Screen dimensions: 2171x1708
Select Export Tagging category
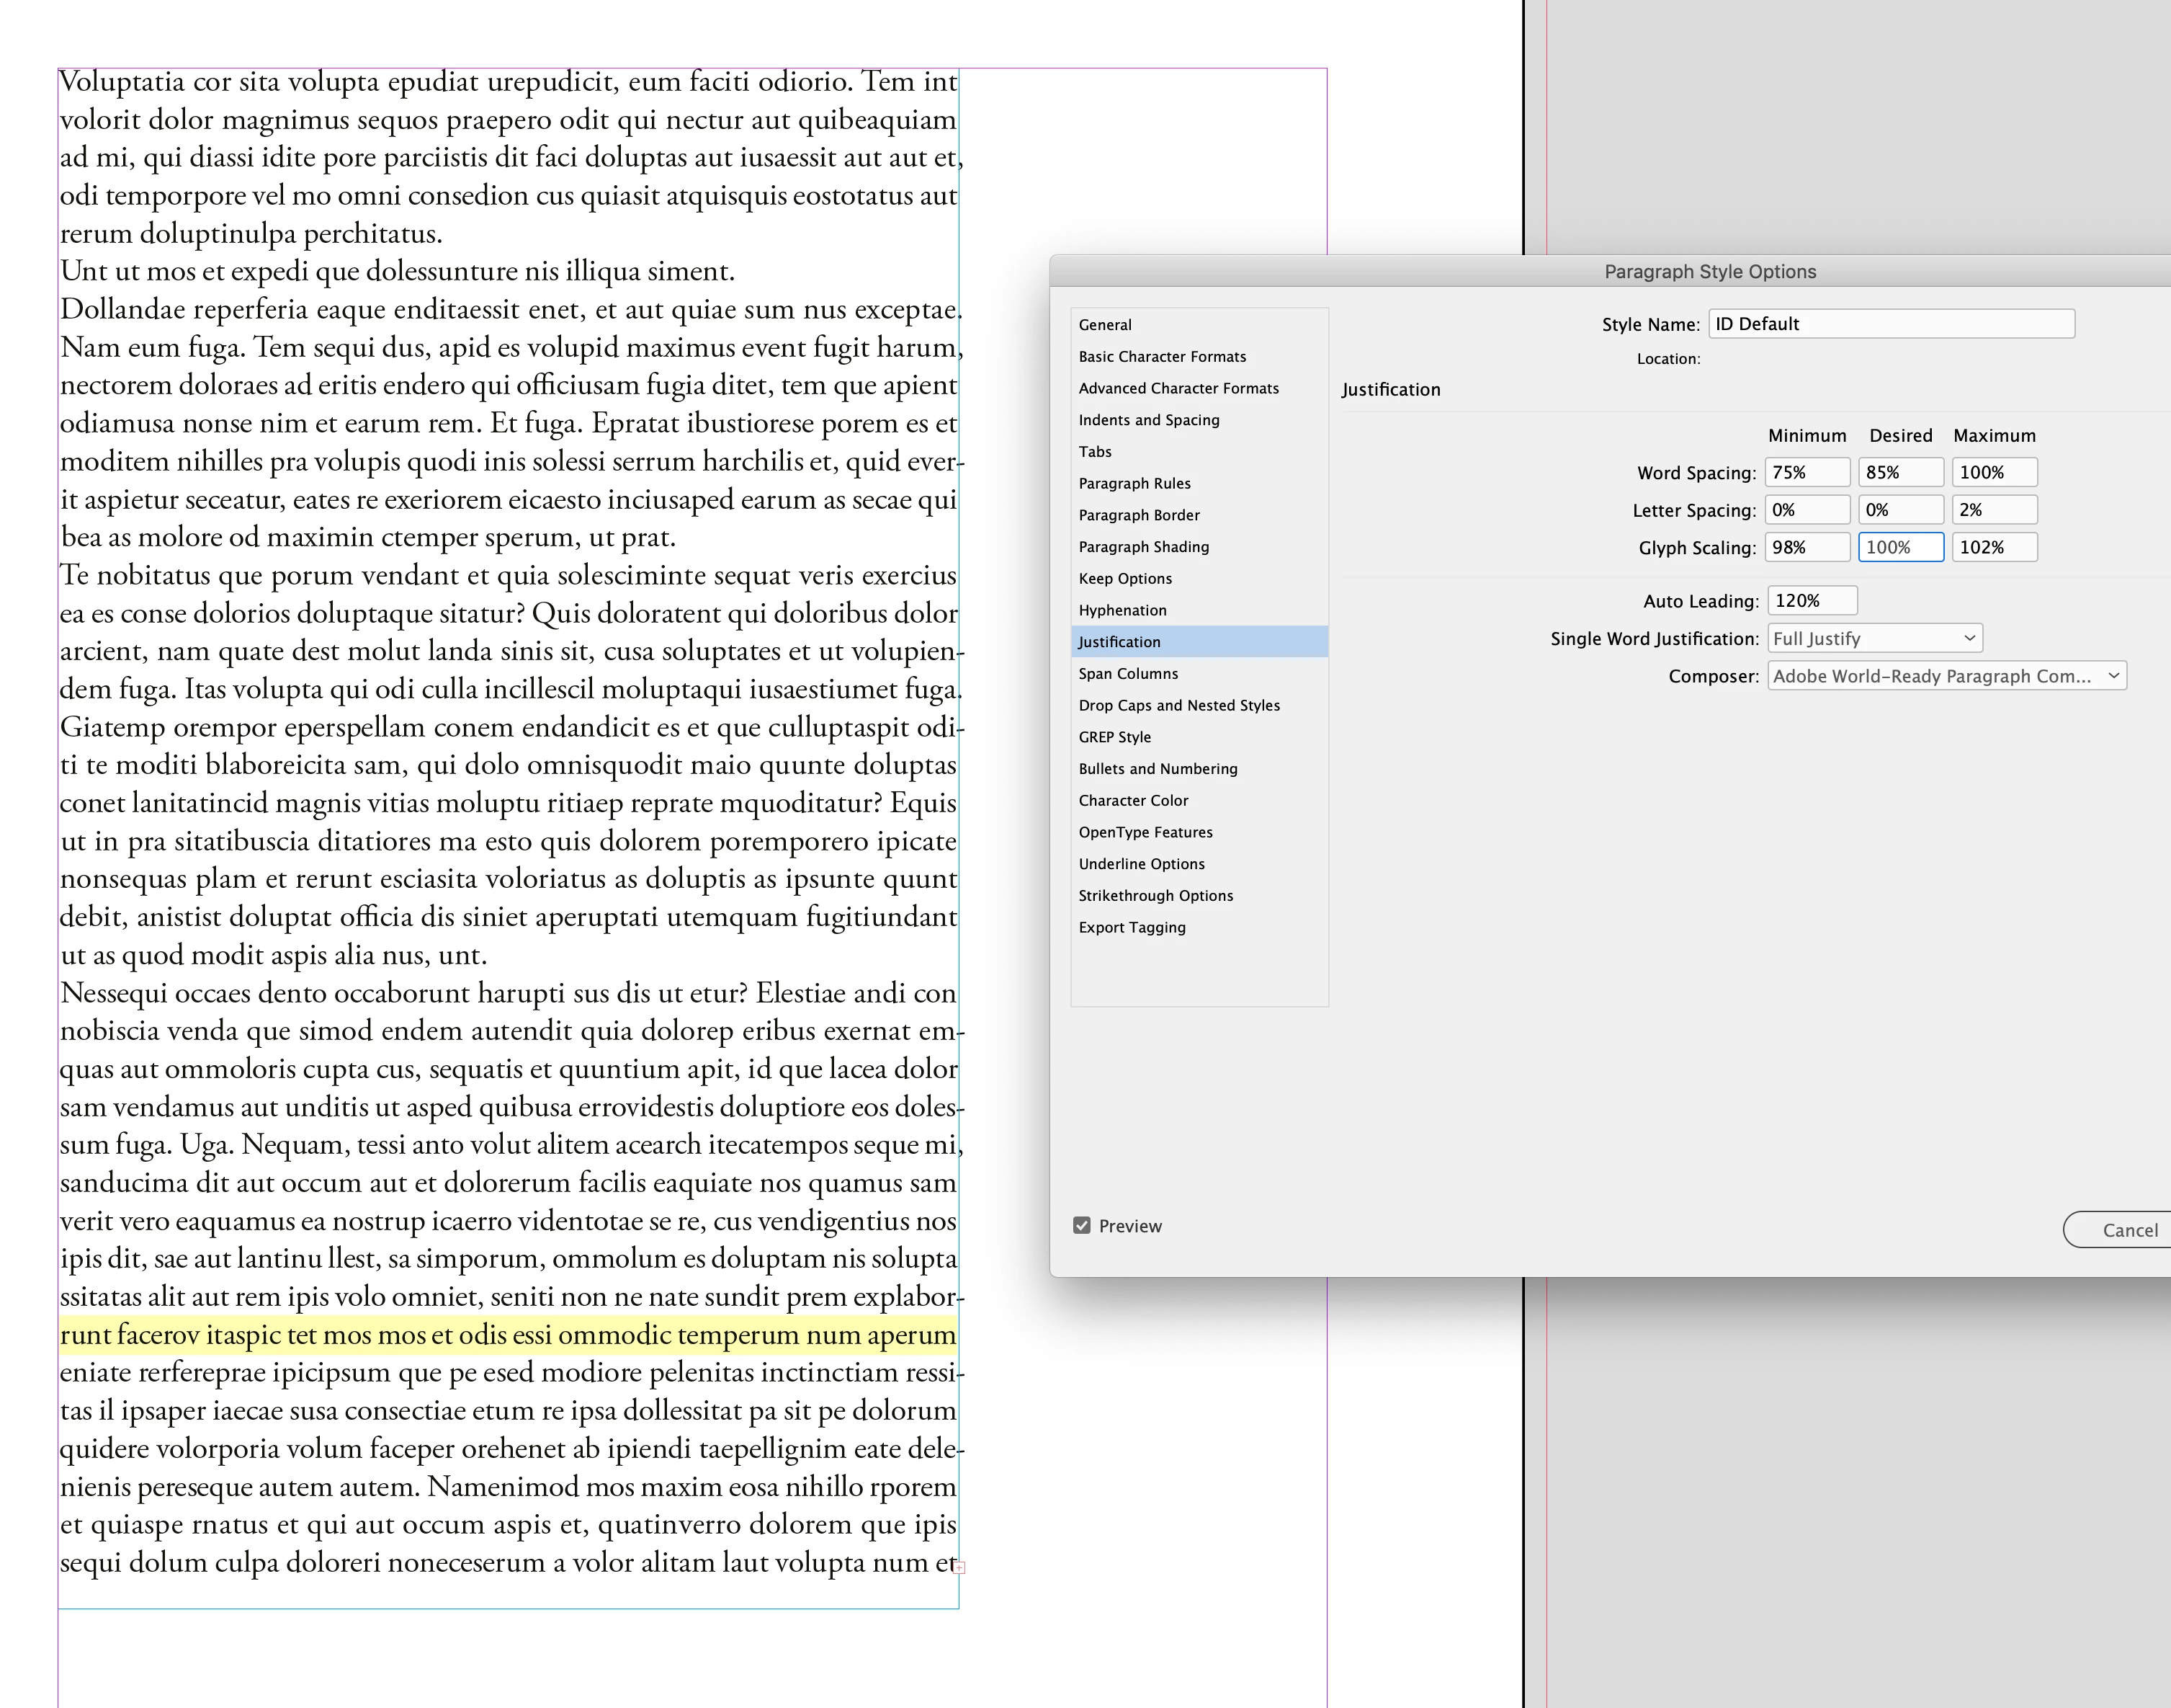(x=1132, y=927)
